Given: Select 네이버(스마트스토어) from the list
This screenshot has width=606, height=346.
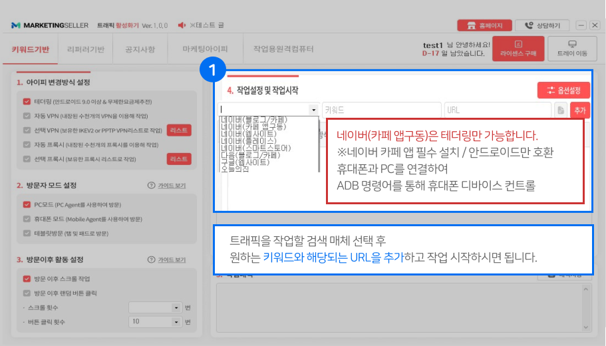Looking at the screenshot, I should pos(255,148).
